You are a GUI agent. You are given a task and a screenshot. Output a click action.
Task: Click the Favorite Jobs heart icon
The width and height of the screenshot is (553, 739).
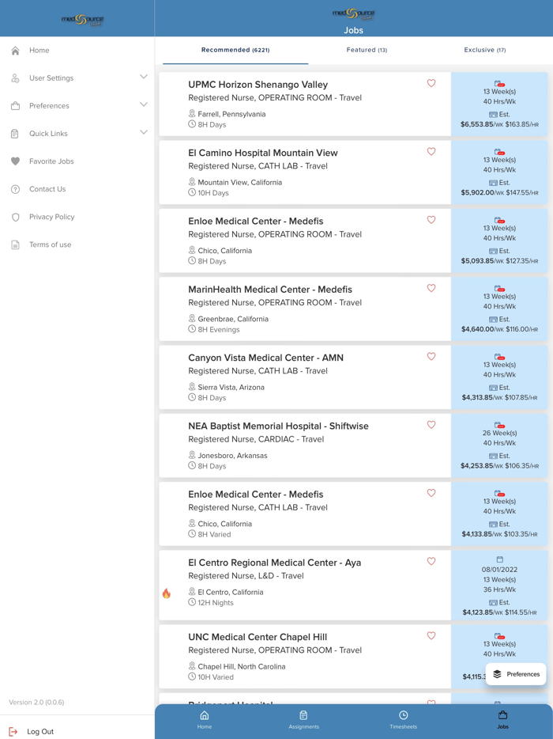[16, 161]
